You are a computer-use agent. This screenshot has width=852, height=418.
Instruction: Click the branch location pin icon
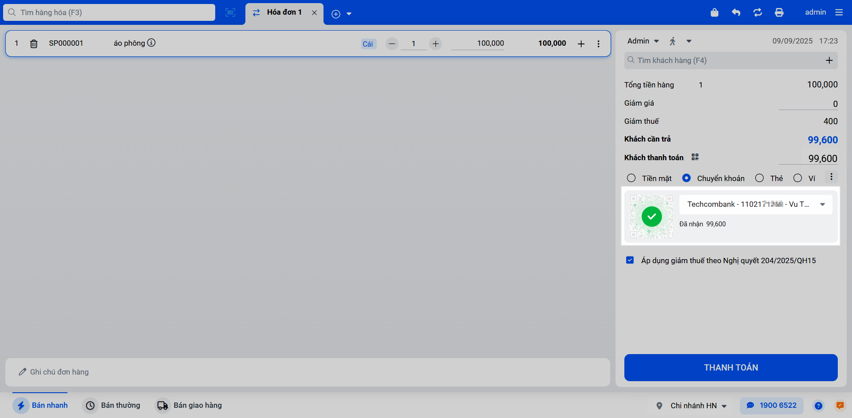pyautogui.click(x=659, y=406)
